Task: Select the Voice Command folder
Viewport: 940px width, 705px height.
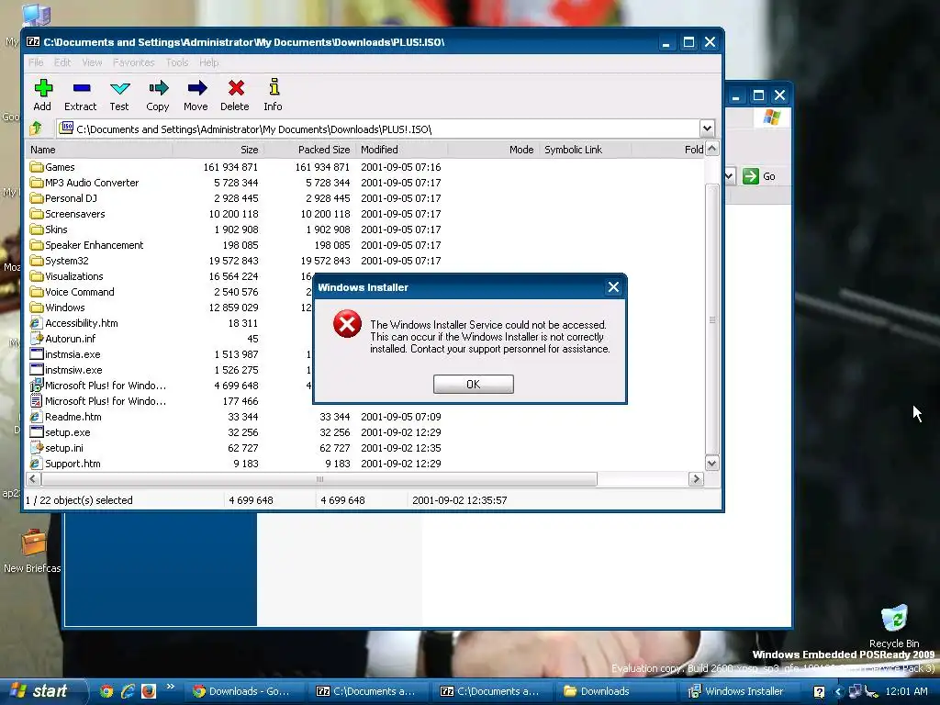Action: coord(72,292)
